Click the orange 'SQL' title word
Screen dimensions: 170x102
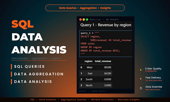tap(22, 24)
